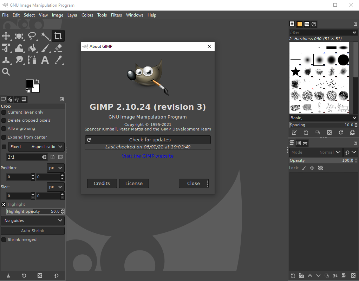Screen dimensions: 359x281
Task: Open the Windows menu
Action: tap(135, 15)
